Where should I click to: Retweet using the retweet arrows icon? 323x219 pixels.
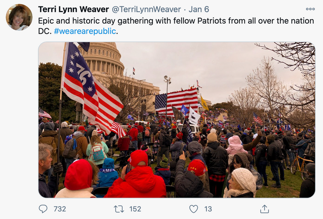click(x=119, y=209)
